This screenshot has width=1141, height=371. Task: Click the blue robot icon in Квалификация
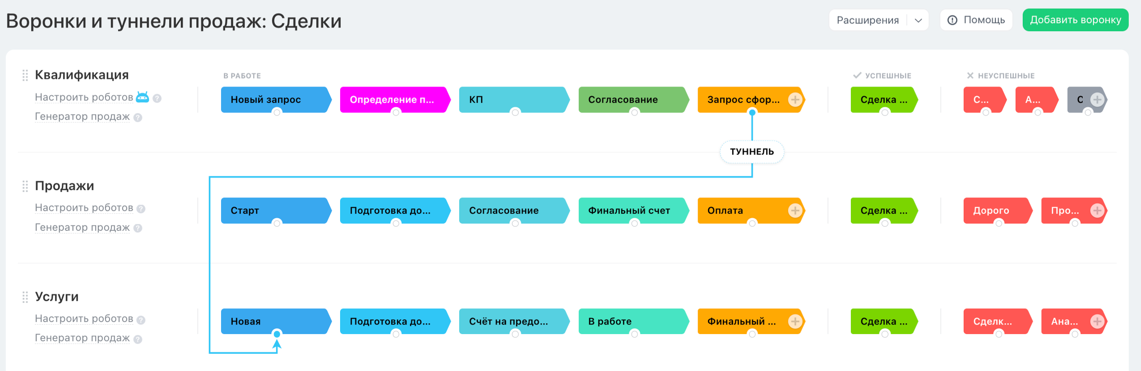[x=142, y=97]
